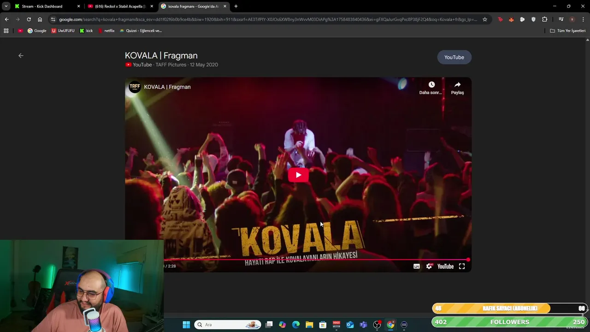The image size is (590, 332).
Task: Open Task View on taskbar
Action: (269, 325)
